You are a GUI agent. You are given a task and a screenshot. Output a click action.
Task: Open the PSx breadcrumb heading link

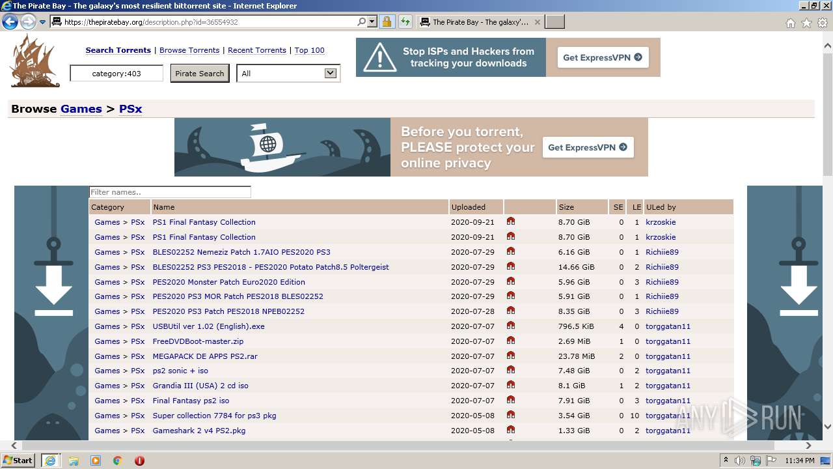tap(130, 109)
